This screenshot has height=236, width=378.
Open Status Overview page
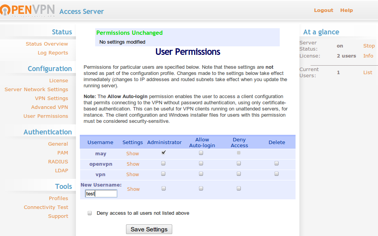47,44
